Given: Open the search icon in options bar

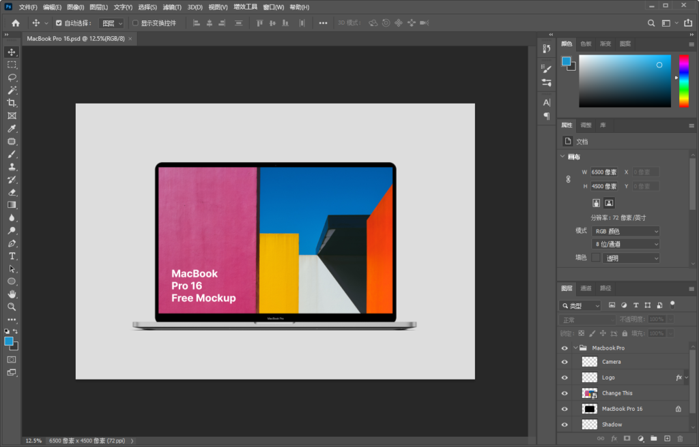Looking at the screenshot, I should pos(651,23).
